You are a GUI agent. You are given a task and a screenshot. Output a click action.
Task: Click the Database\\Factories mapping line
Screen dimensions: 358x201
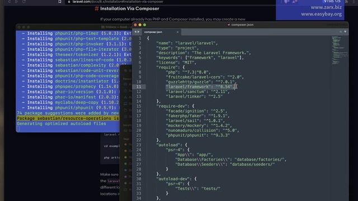tap(230, 160)
